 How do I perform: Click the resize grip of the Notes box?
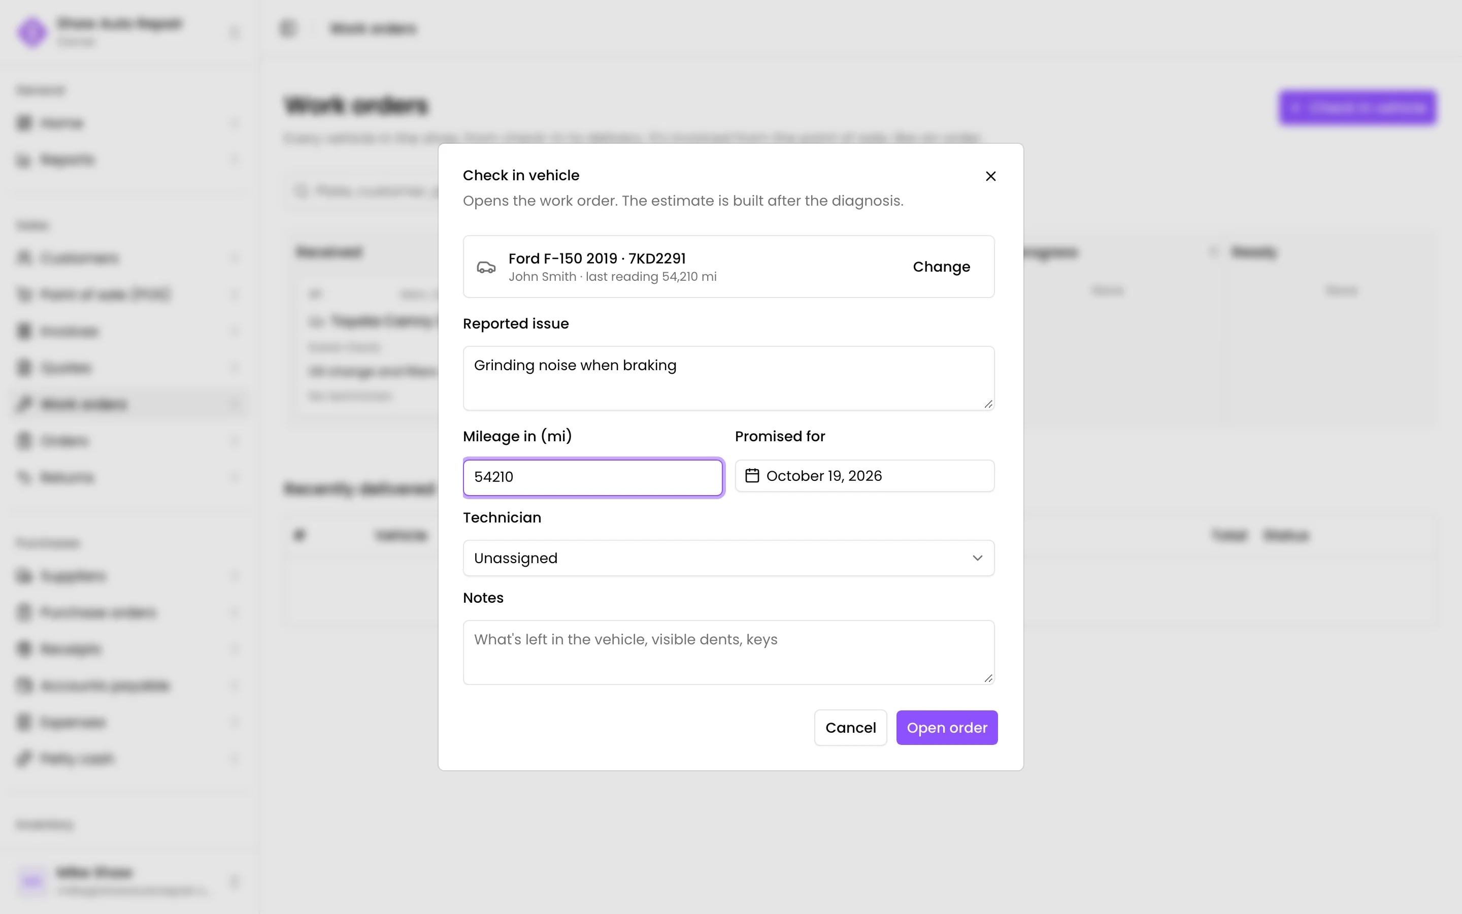(x=988, y=678)
